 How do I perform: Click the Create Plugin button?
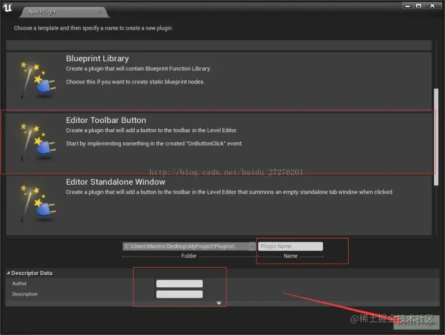(417, 323)
